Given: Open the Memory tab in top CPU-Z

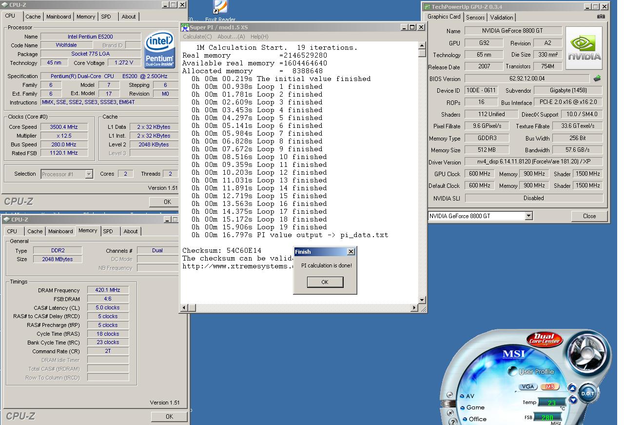Looking at the screenshot, I should click(x=86, y=17).
